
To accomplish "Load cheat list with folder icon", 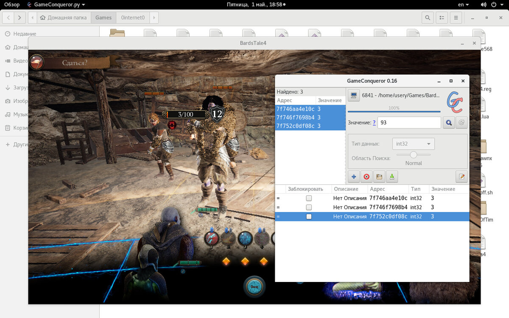I will 379,176.
